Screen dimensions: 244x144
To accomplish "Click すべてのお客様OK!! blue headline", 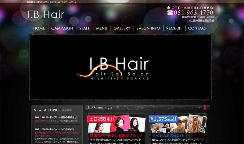I will tap(168, 136).
